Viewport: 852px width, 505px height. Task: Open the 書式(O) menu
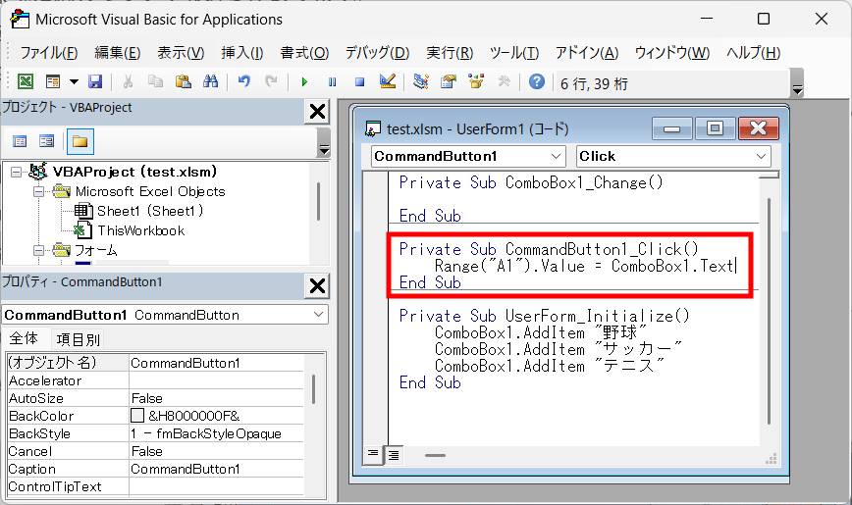304,53
